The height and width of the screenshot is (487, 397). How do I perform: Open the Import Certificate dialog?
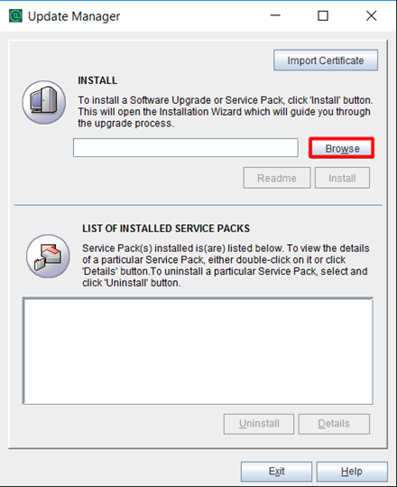(x=326, y=61)
